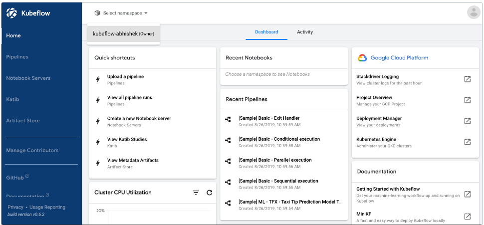This screenshot has width=484, height=225.
Task: Click the MiniKF external link icon
Action: (467, 216)
